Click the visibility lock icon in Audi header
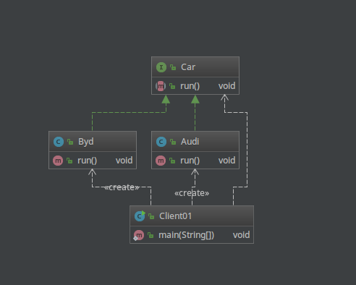This screenshot has height=285, width=356. 173,142
